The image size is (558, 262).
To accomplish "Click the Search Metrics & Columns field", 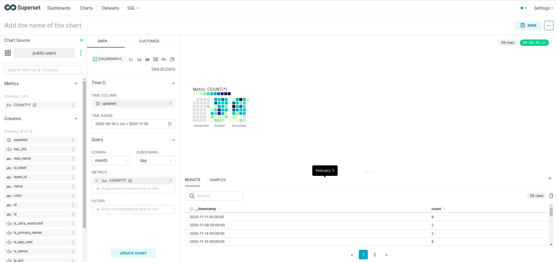I will coord(43,70).
